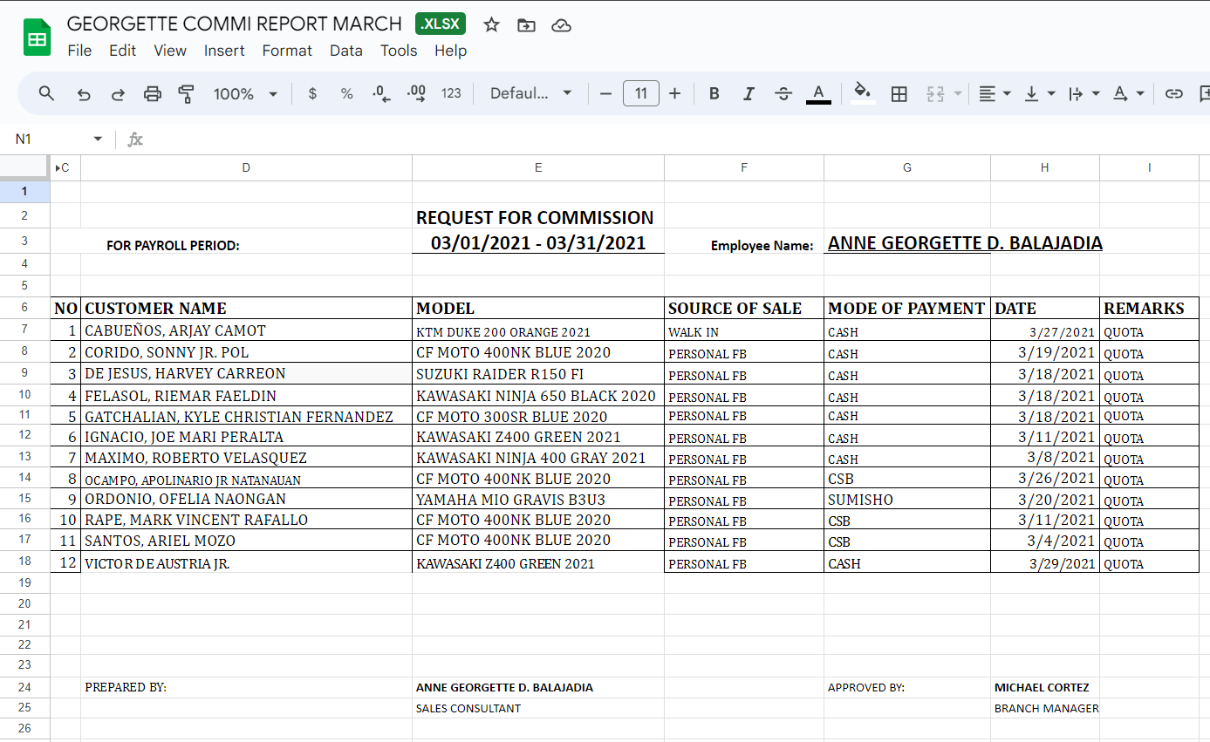Select ANNE GEORGETTE D. BALAJADIA employee name heading
This screenshot has width=1210, height=742.
[965, 243]
